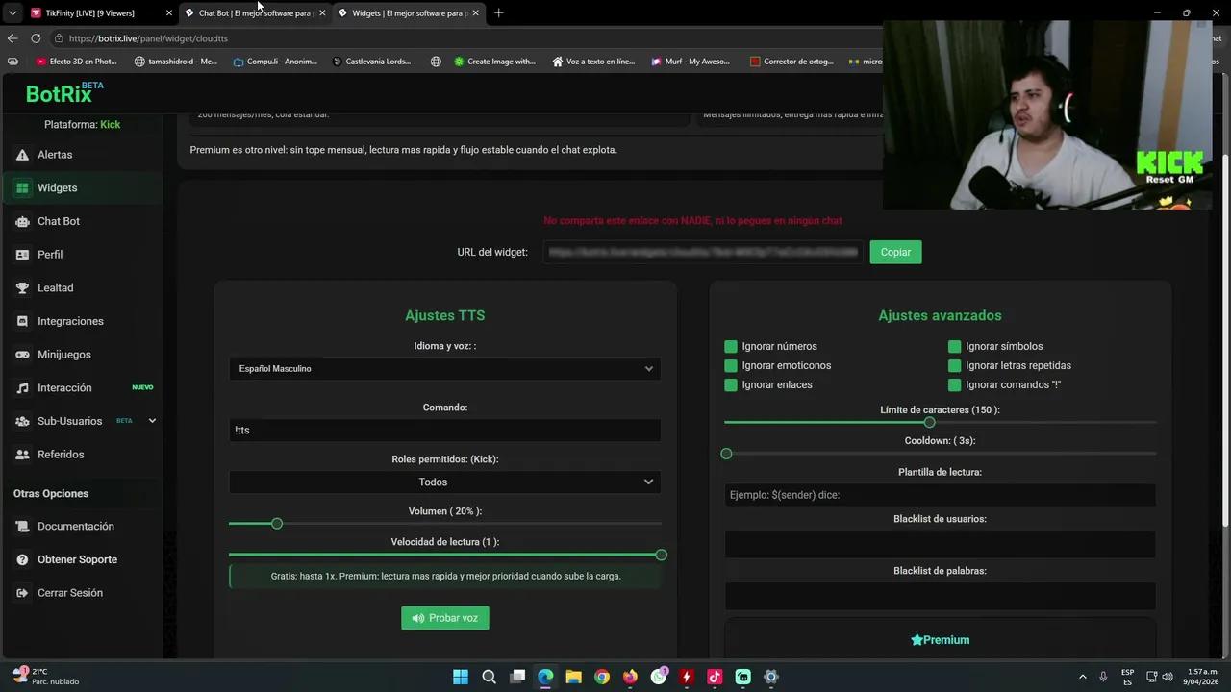Open Windows taskbar search
Viewport: 1231px width, 692px height.
click(489, 677)
